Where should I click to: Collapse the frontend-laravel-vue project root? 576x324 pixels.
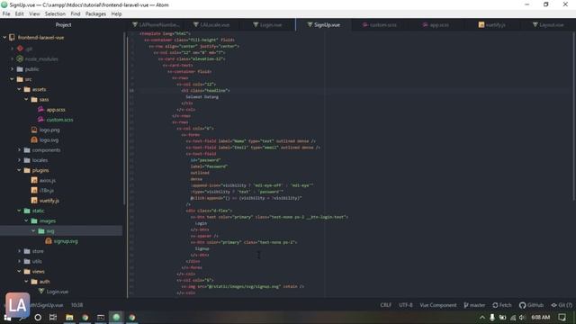click(x=4, y=38)
